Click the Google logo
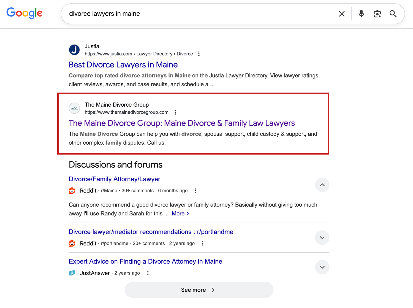The height and width of the screenshot is (308, 413). [x=25, y=13]
